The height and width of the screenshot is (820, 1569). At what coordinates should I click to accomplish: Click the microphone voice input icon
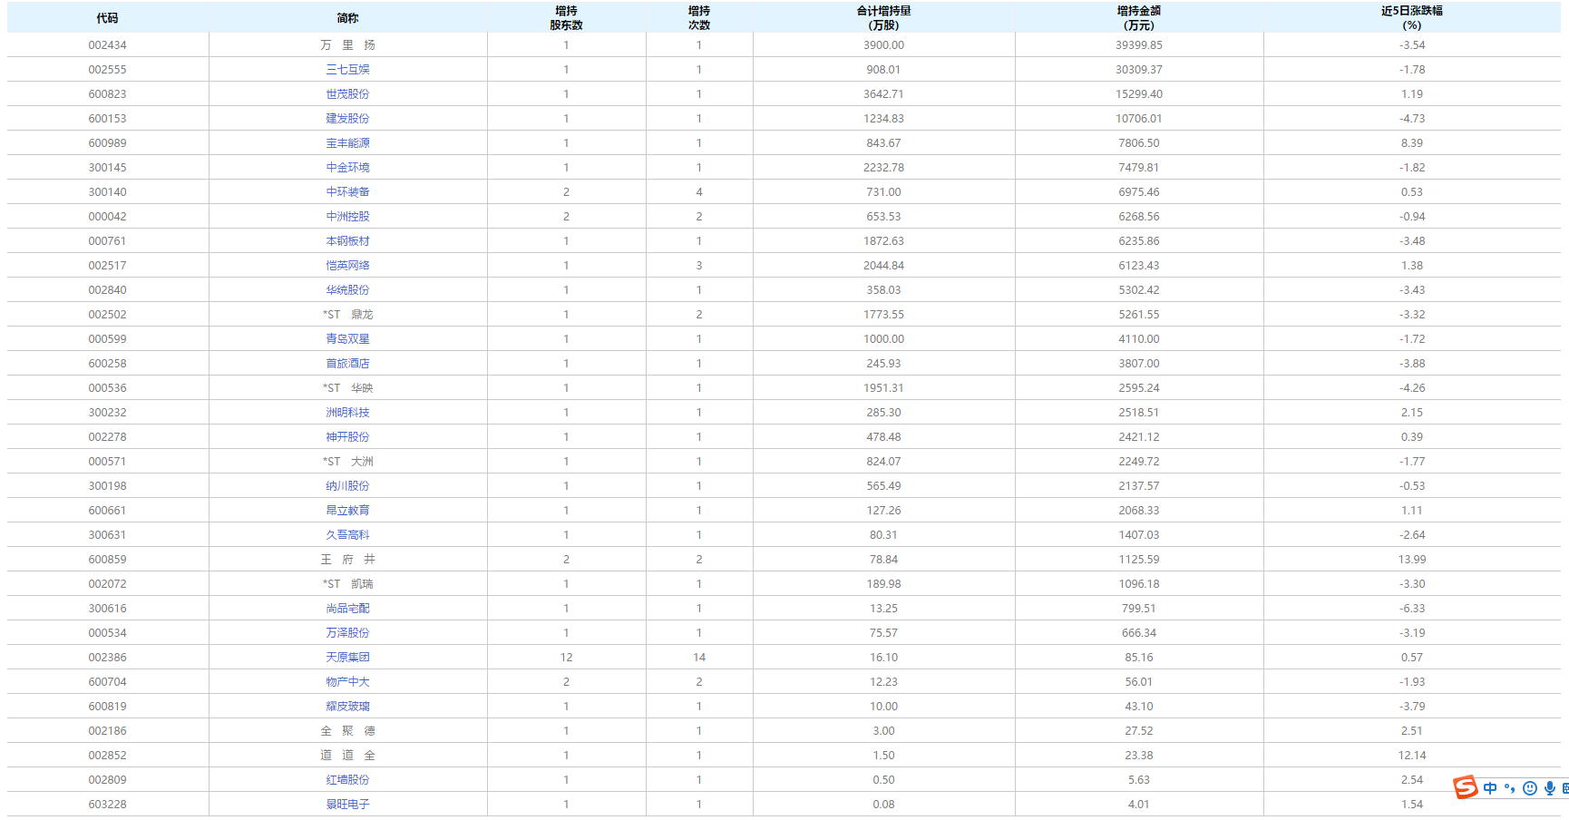1550,788
